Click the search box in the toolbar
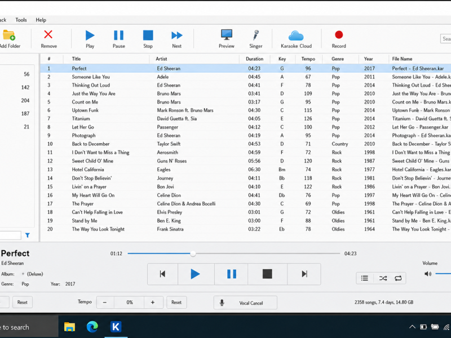The height and width of the screenshot is (338, 451). 446,39
